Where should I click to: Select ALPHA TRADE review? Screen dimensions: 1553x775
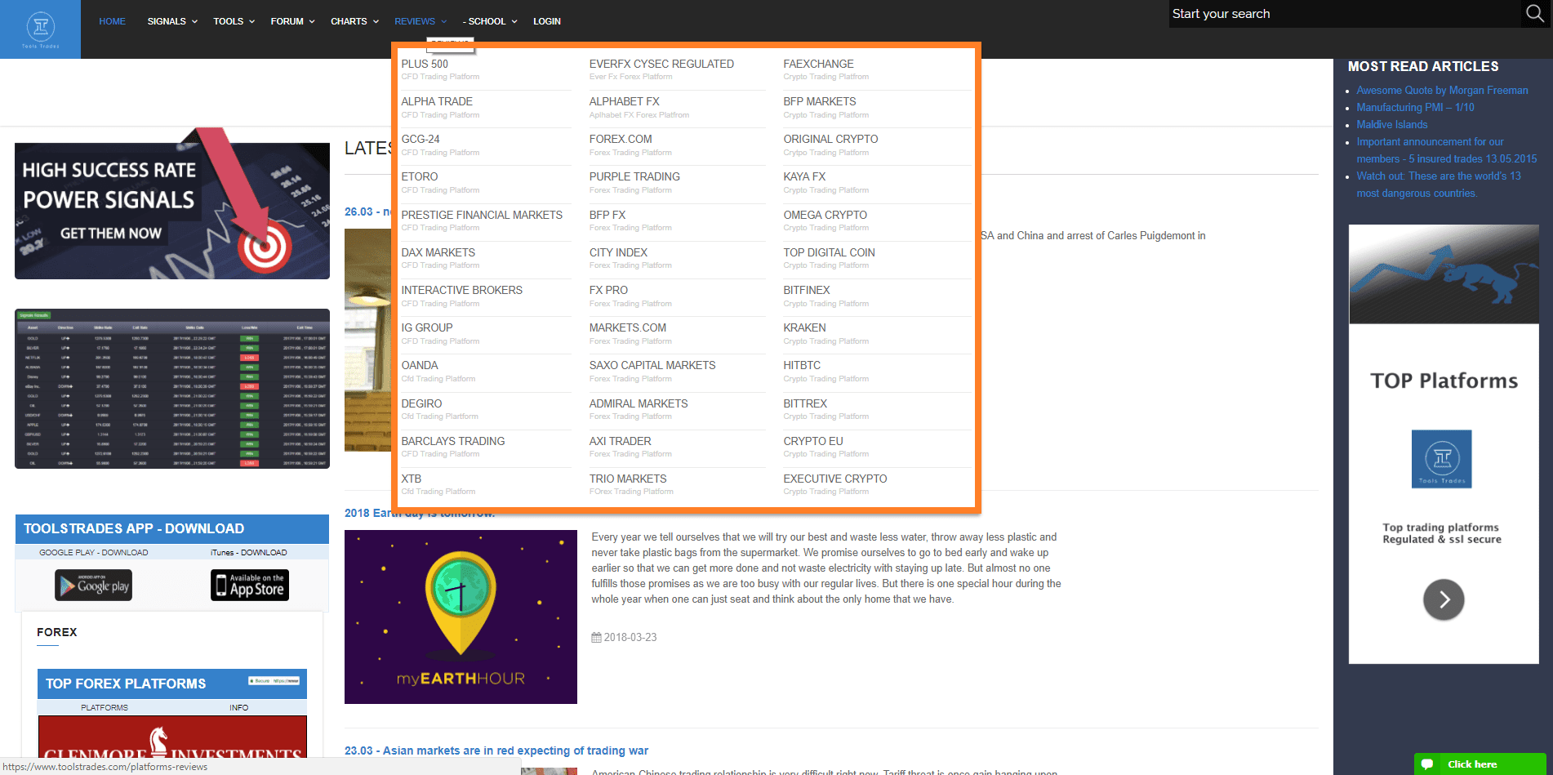click(437, 101)
